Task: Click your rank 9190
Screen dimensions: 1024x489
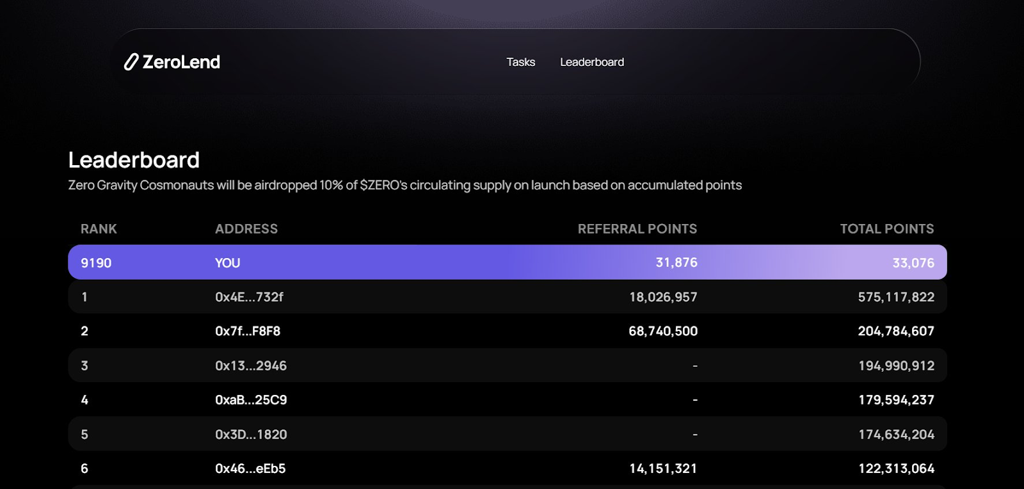Action: point(96,263)
